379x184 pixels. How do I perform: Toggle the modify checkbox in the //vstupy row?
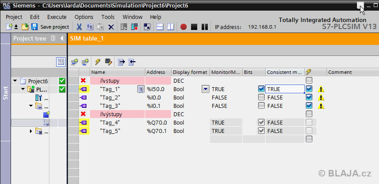point(309,81)
